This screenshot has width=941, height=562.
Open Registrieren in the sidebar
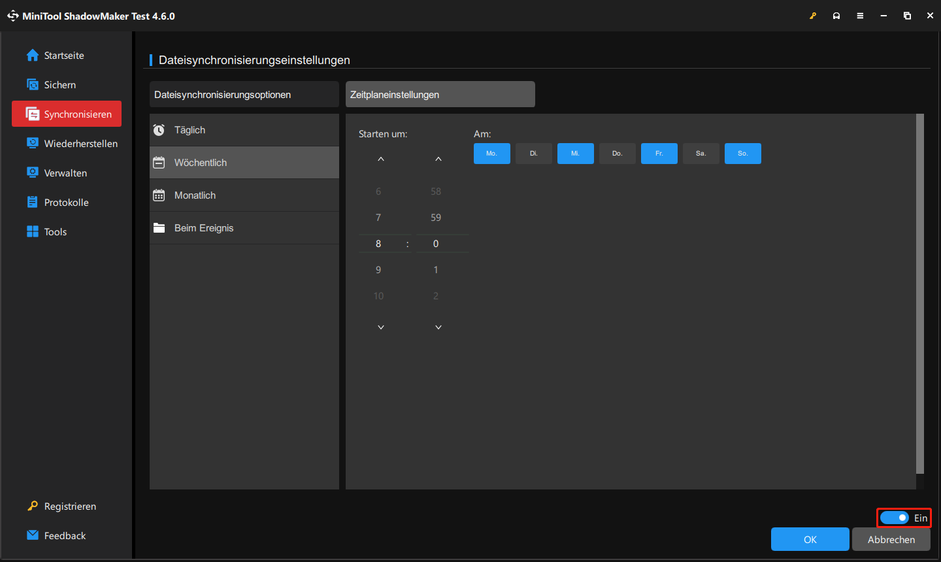click(x=67, y=506)
